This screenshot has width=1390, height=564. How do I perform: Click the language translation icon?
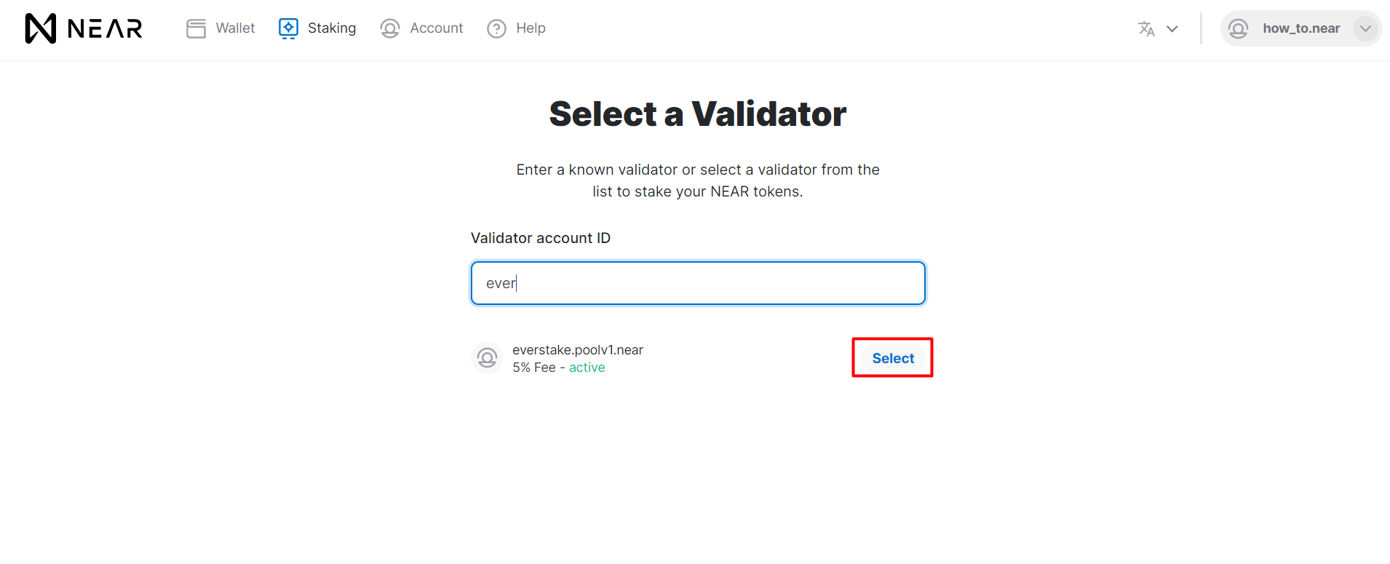1145,28
